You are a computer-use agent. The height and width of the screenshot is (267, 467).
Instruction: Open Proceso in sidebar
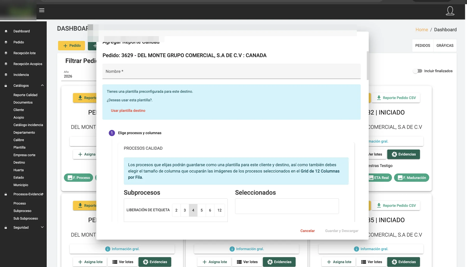[x=20, y=203]
